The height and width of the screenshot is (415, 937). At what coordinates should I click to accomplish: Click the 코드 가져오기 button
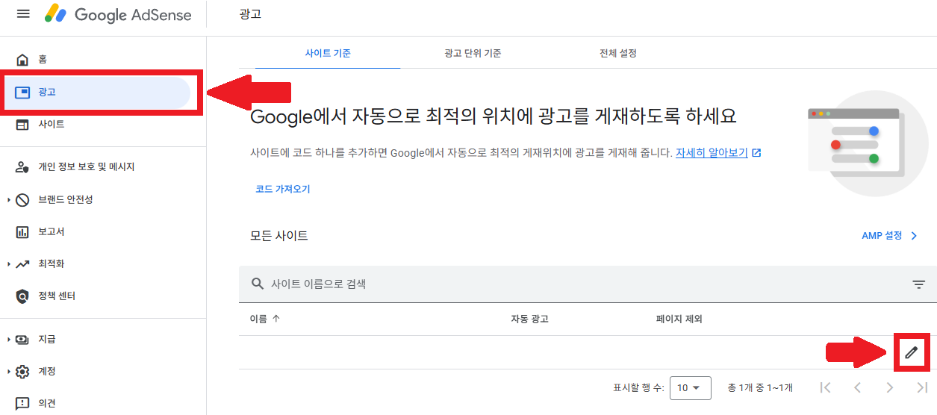point(282,189)
